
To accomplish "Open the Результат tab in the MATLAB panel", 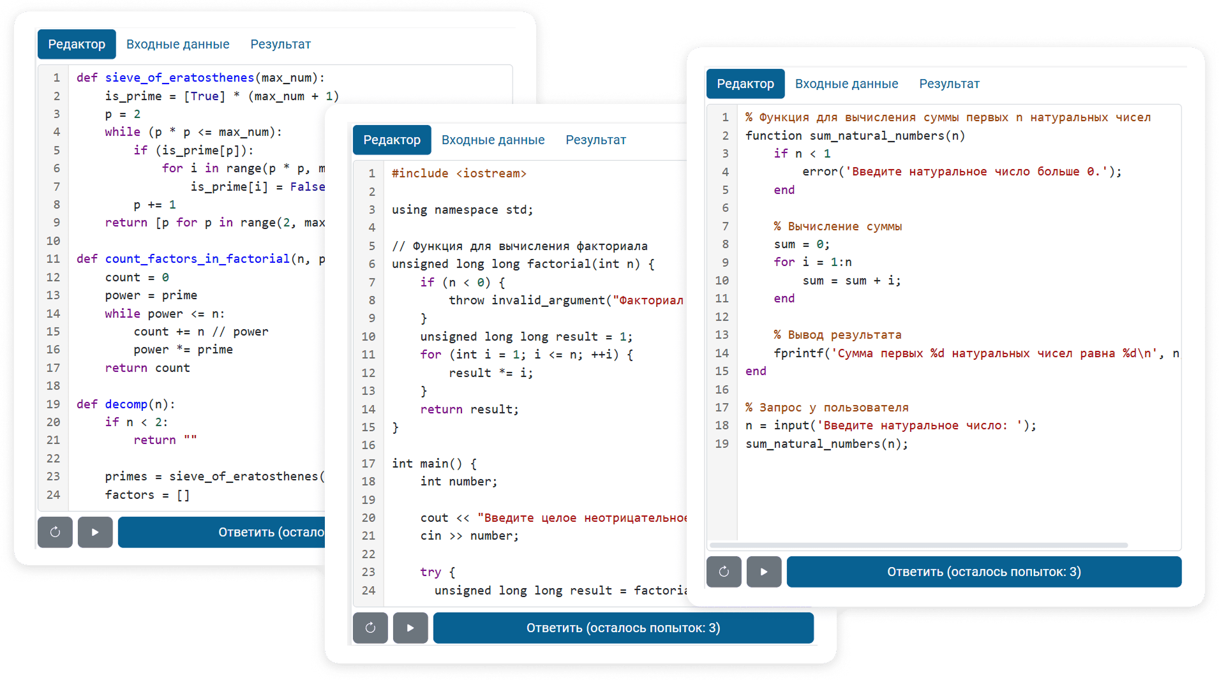I will pyautogui.click(x=949, y=84).
